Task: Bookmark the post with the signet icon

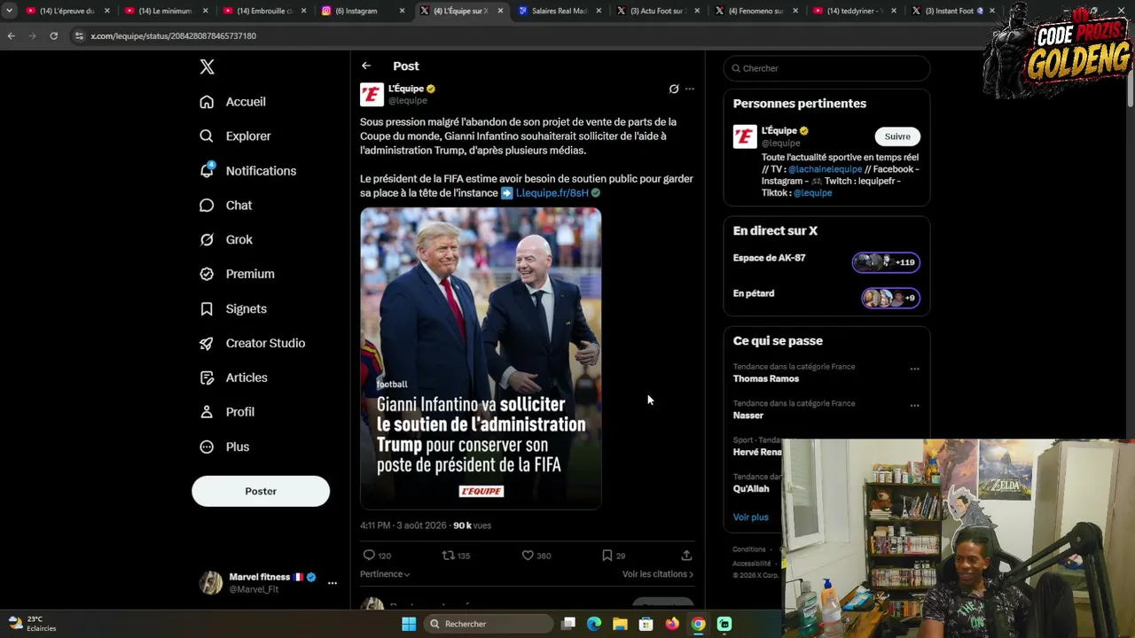Action: (607, 556)
